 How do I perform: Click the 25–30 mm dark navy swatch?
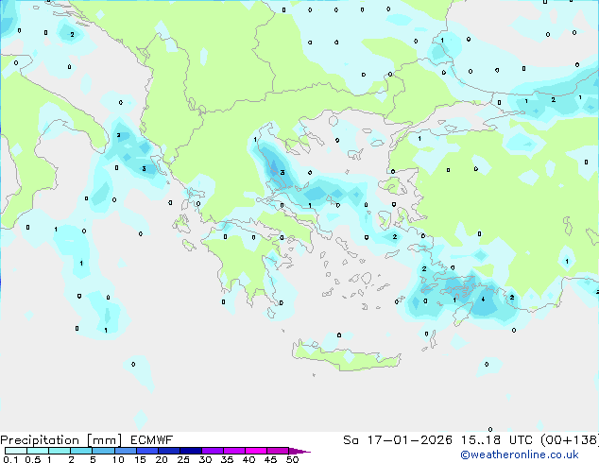(x=191, y=451)
